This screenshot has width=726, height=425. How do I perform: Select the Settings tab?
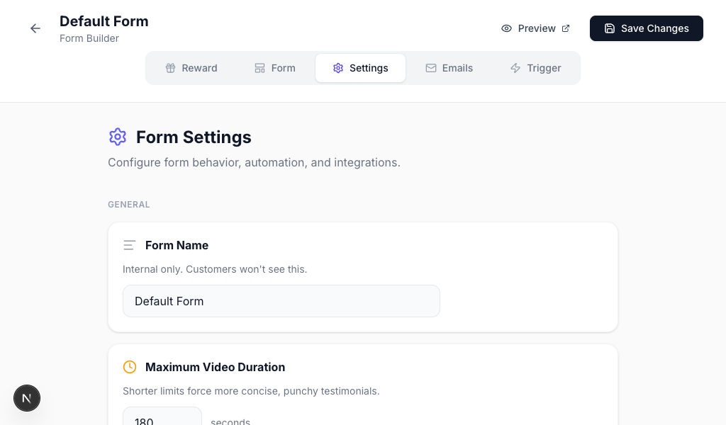tap(360, 68)
